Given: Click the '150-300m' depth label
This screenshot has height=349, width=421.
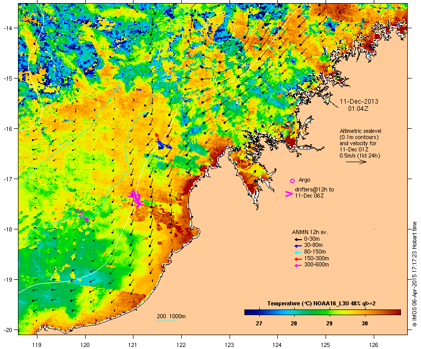Looking at the screenshot, I should 316,258.
